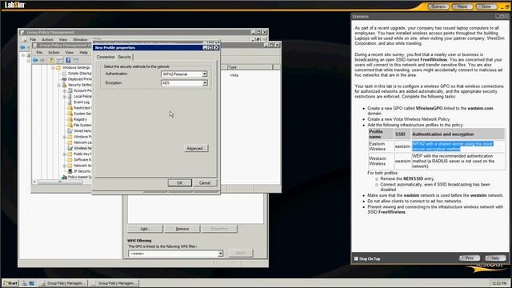Screen dimensions: 512x288
Task: Click the Reset button in LabSim header
Action: (462, 6)
